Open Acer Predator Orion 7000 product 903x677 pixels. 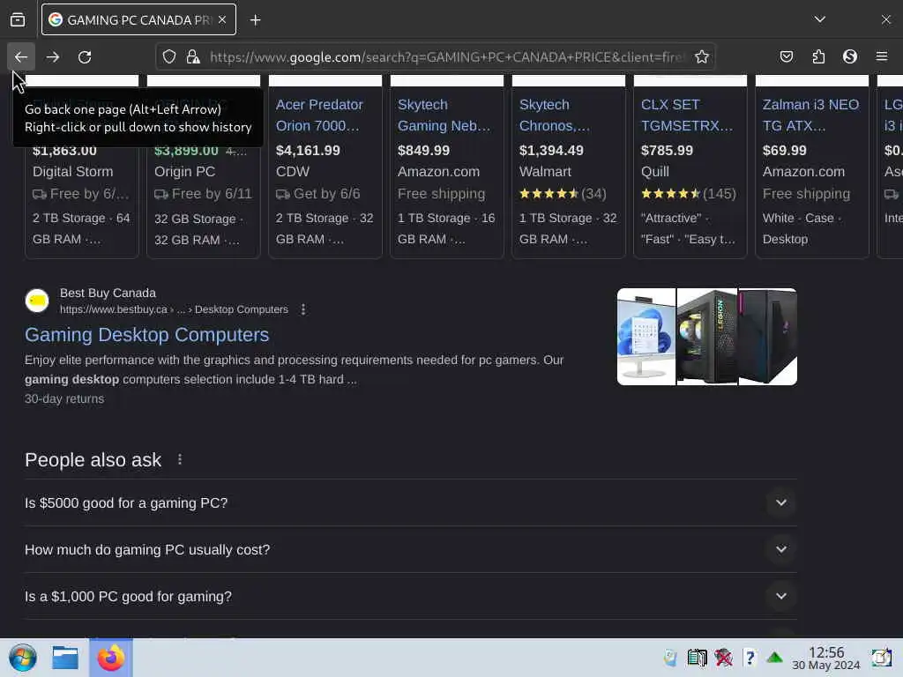coord(319,115)
